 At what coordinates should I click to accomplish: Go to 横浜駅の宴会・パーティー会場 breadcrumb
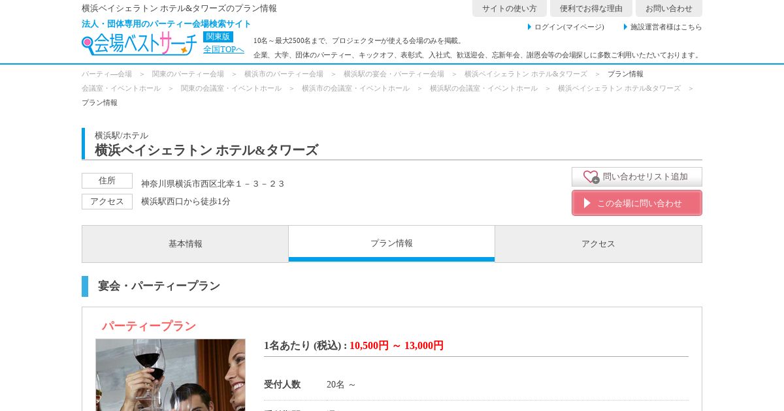click(x=394, y=74)
